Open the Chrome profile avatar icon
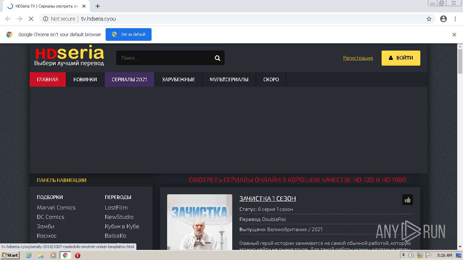The image size is (463, 260). point(443,19)
